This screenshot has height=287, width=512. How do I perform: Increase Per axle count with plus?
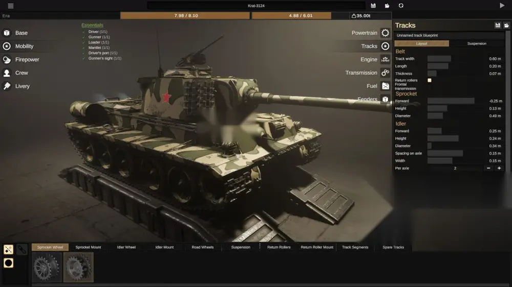click(x=499, y=168)
